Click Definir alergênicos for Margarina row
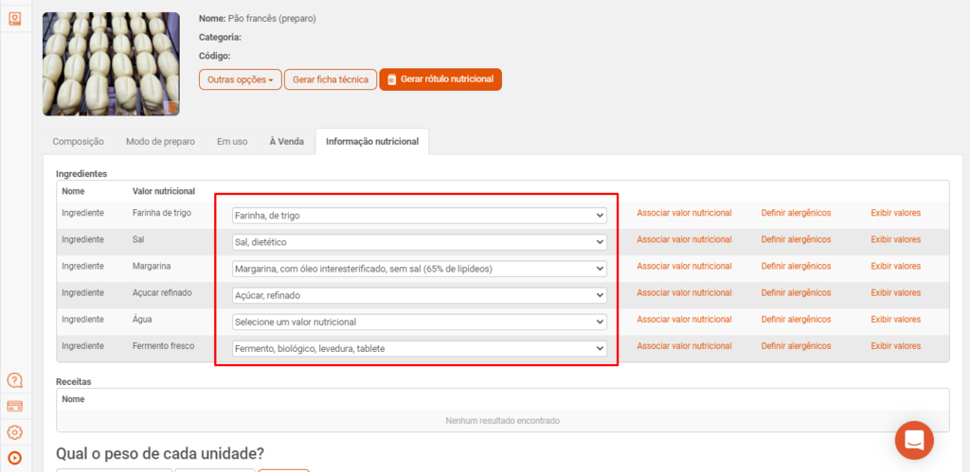The width and height of the screenshot is (970, 472). [x=796, y=266]
